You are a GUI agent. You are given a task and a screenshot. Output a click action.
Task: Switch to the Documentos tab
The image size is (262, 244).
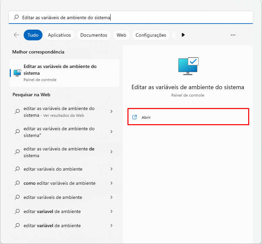94,35
